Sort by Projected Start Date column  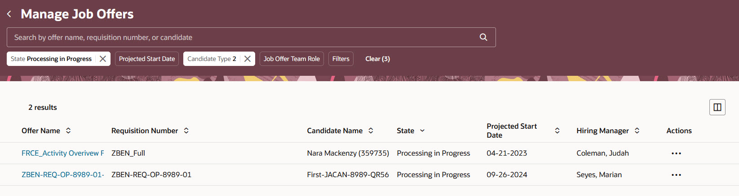tap(557, 131)
